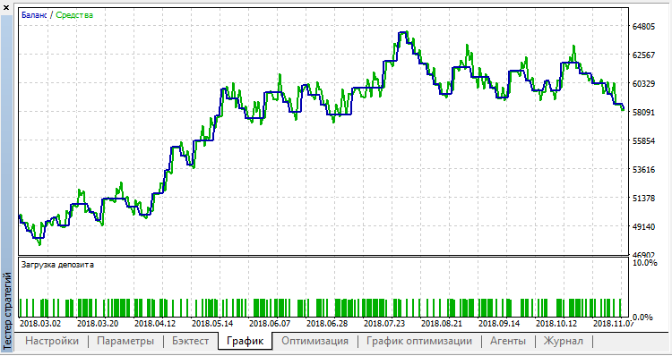
Task: Click the 51378 axis value
Action: point(643,198)
